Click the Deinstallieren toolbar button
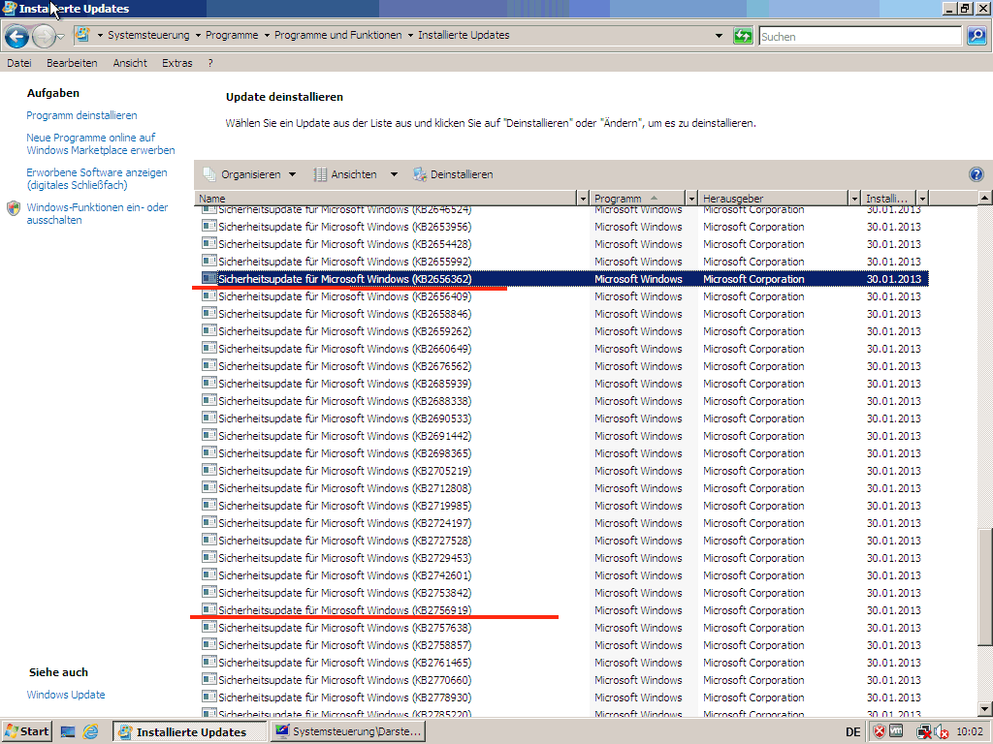 pyautogui.click(x=453, y=174)
